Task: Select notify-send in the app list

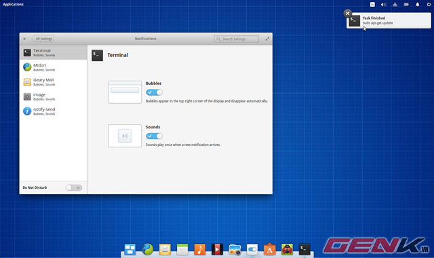Action: pos(53,111)
